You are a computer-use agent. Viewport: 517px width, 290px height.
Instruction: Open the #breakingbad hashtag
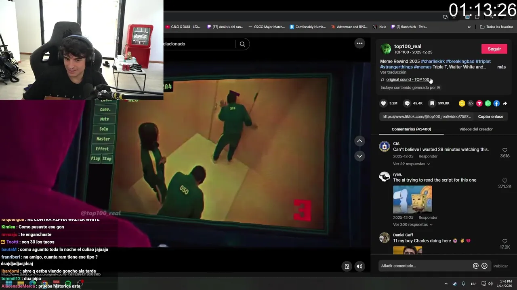[460, 61]
